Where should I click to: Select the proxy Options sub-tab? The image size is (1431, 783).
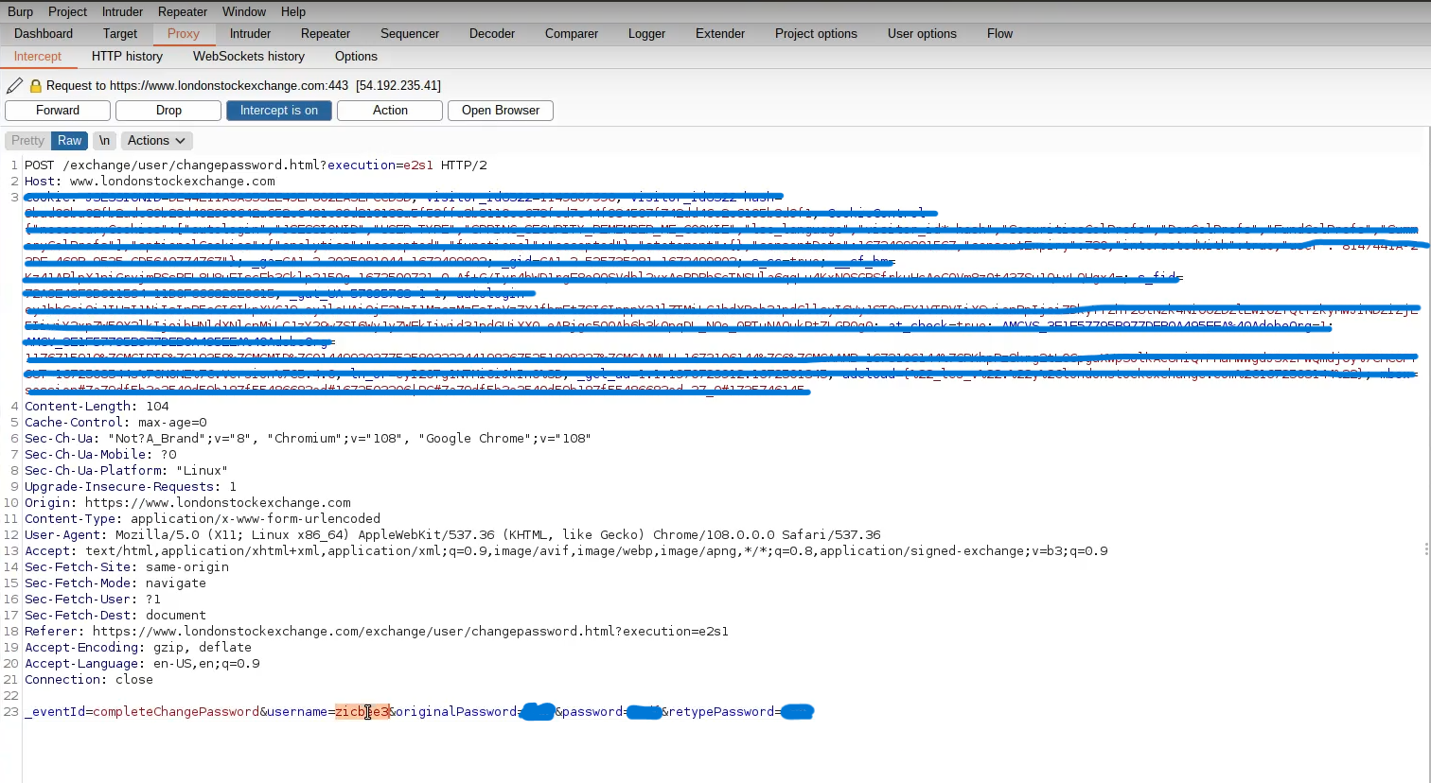click(x=356, y=56)
